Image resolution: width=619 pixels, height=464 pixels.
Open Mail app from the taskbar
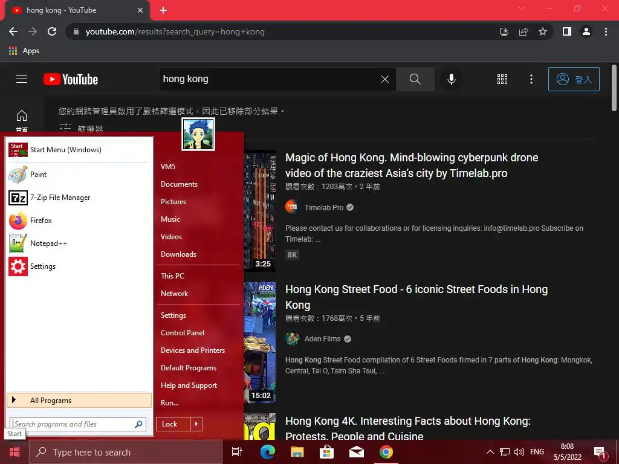tap(357, 452)
